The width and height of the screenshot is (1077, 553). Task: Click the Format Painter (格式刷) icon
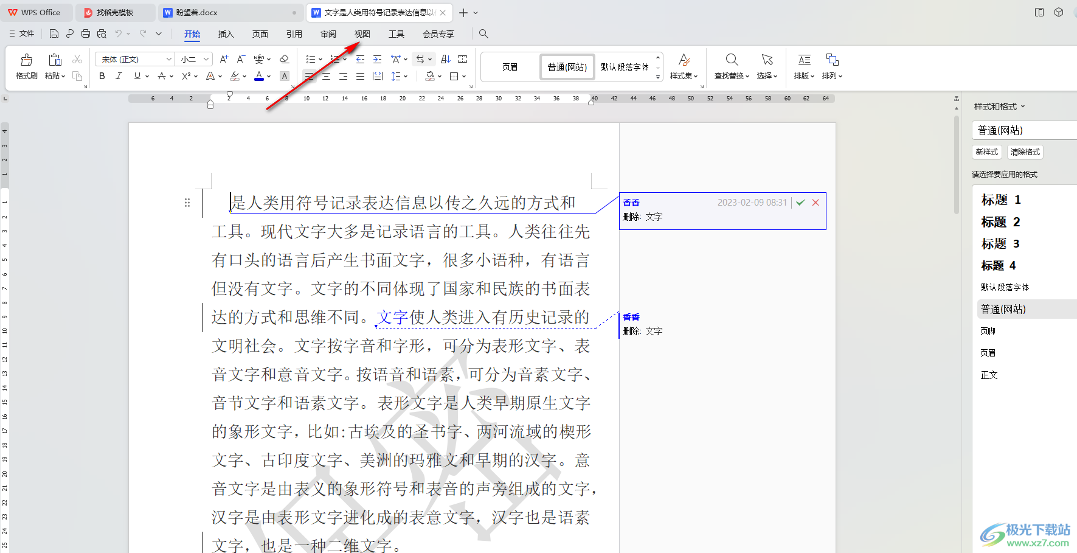(26, 66)
